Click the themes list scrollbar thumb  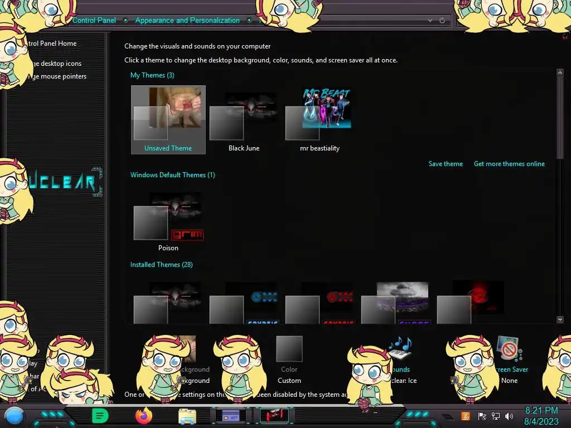[x=560, y=118]
